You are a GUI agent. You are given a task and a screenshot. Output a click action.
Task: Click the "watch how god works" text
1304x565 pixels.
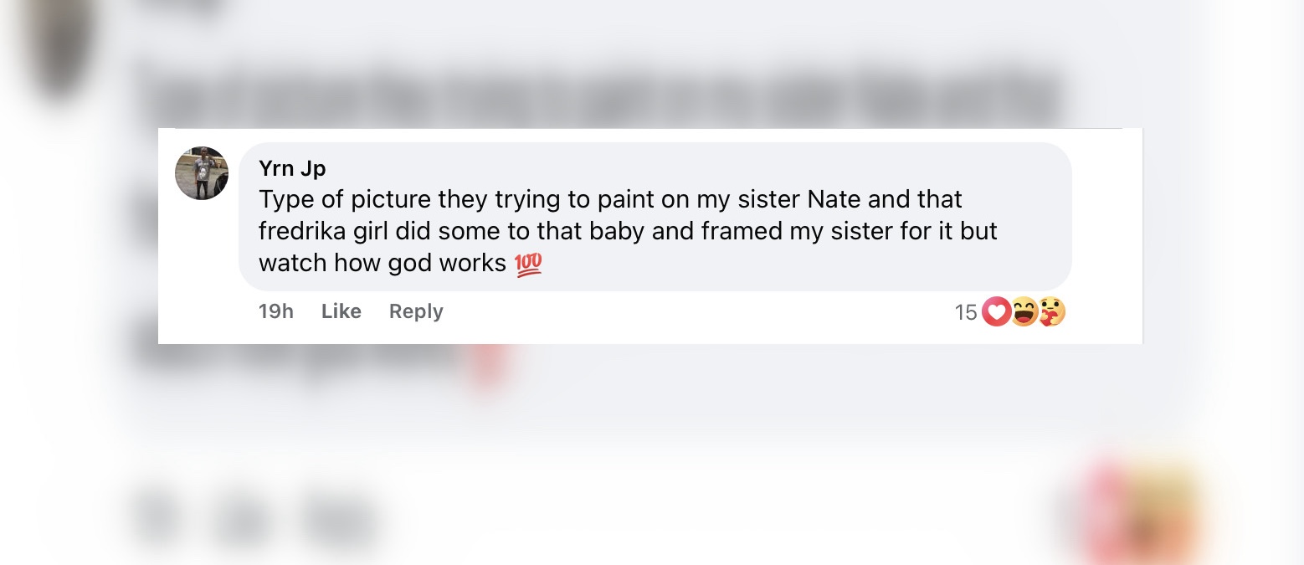point(382,263)
